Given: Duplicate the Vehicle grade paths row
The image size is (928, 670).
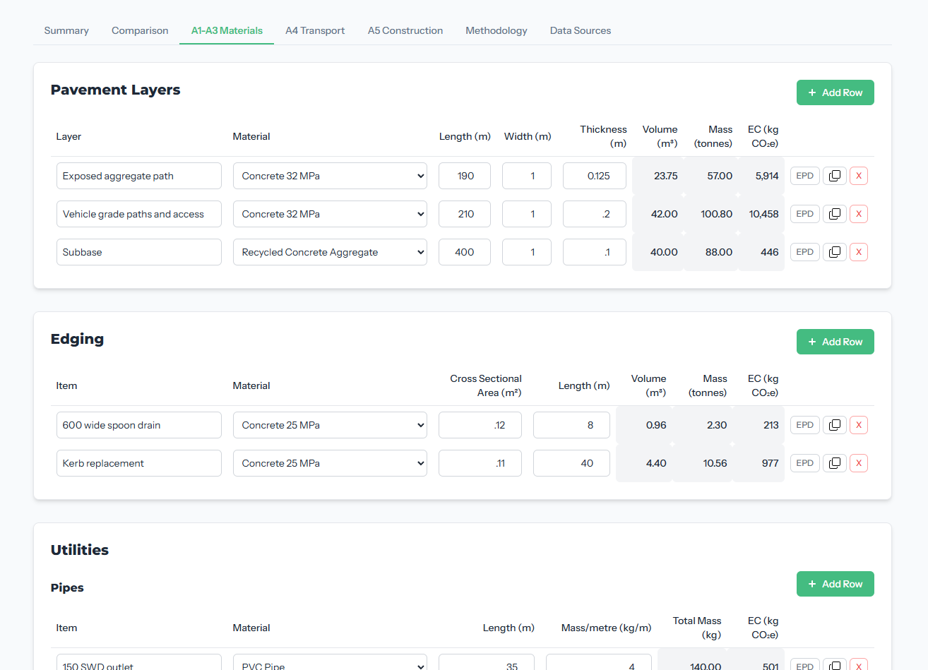Looking at the screenshot, I should tap(834, 214).
